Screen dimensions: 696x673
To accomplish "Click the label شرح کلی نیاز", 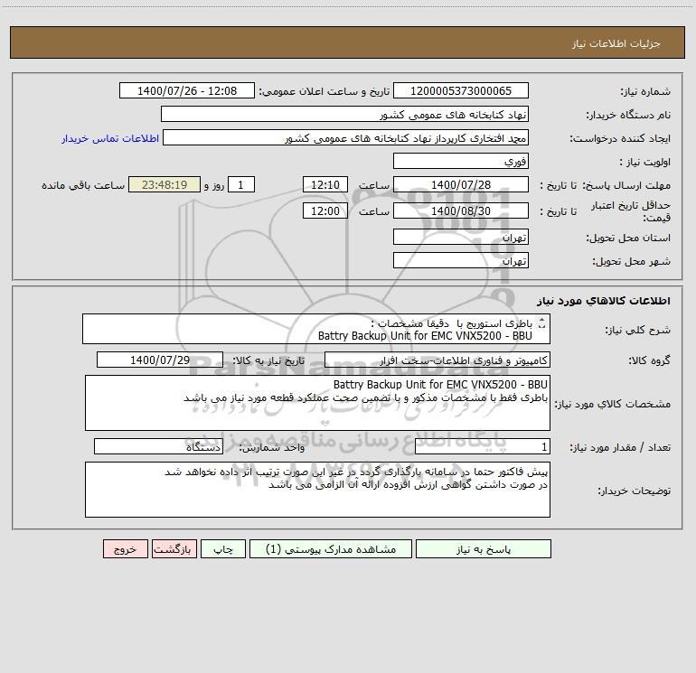I will coord(638,331).
